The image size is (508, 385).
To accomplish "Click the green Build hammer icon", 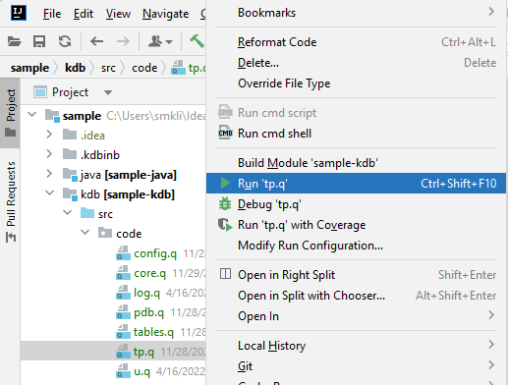I will [x=198, y=41].
